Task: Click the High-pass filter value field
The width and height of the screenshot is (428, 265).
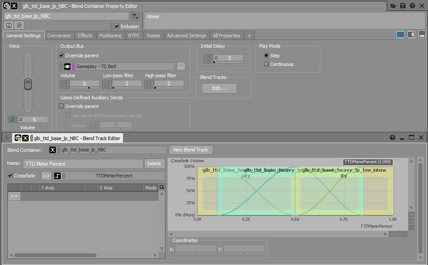Action: tap(169, 84)
